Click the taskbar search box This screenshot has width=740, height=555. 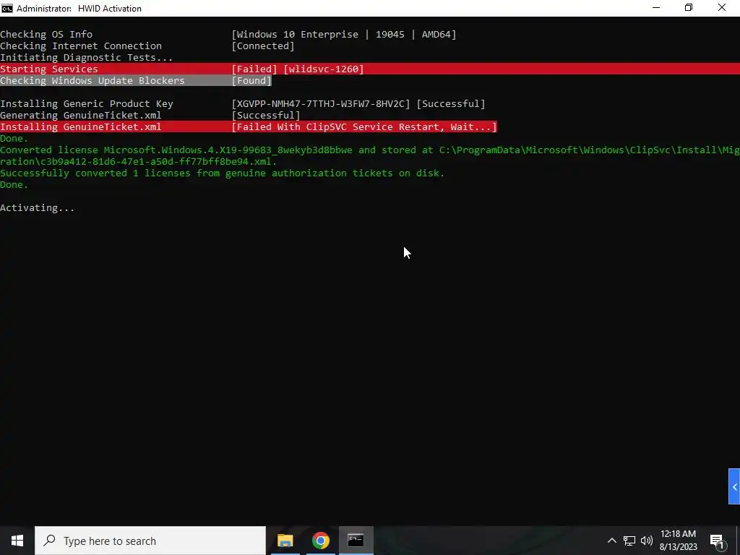pos(150,541)
